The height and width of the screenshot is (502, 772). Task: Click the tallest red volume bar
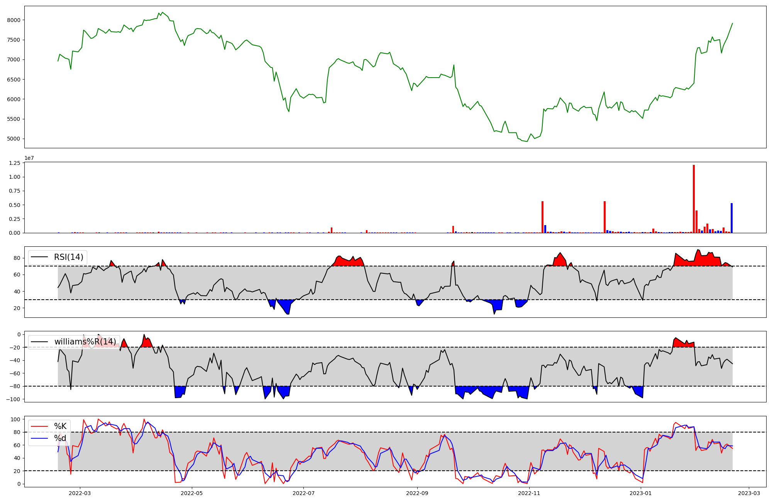point(694,199)
